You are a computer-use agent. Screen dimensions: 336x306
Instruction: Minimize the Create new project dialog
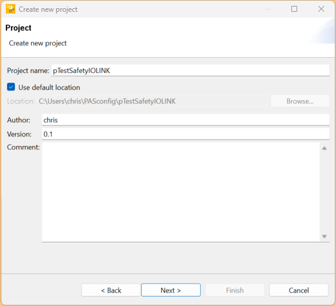267,9
